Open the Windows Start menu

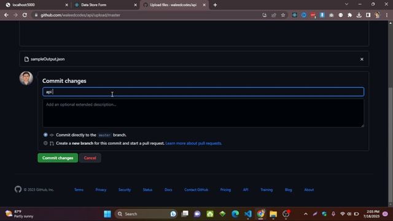tap(107, 214)
